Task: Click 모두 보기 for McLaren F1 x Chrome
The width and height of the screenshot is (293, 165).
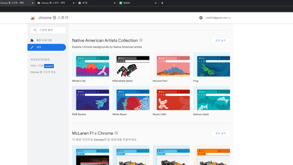Action: pos(221,133)
